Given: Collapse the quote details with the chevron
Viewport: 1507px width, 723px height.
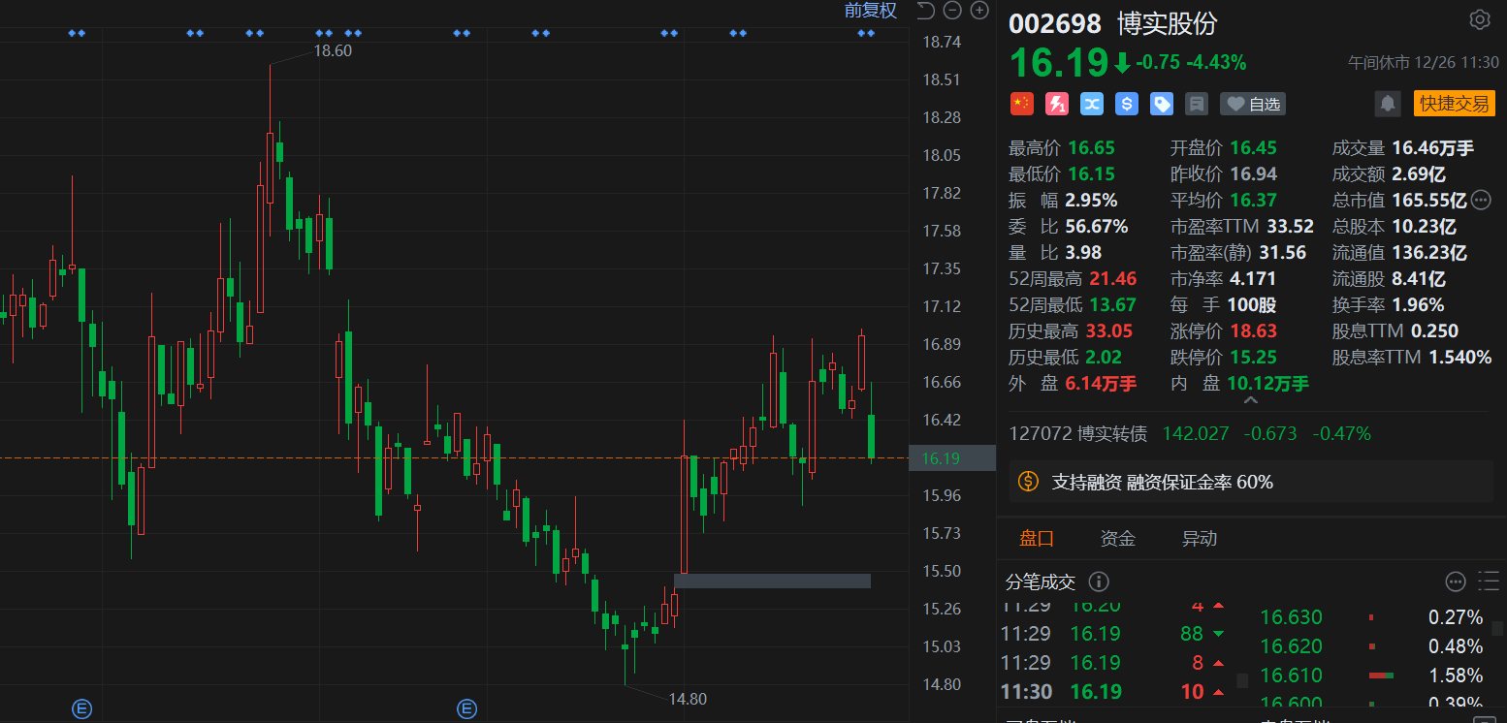Looking at the screenshot, I should pos(1251,400).
